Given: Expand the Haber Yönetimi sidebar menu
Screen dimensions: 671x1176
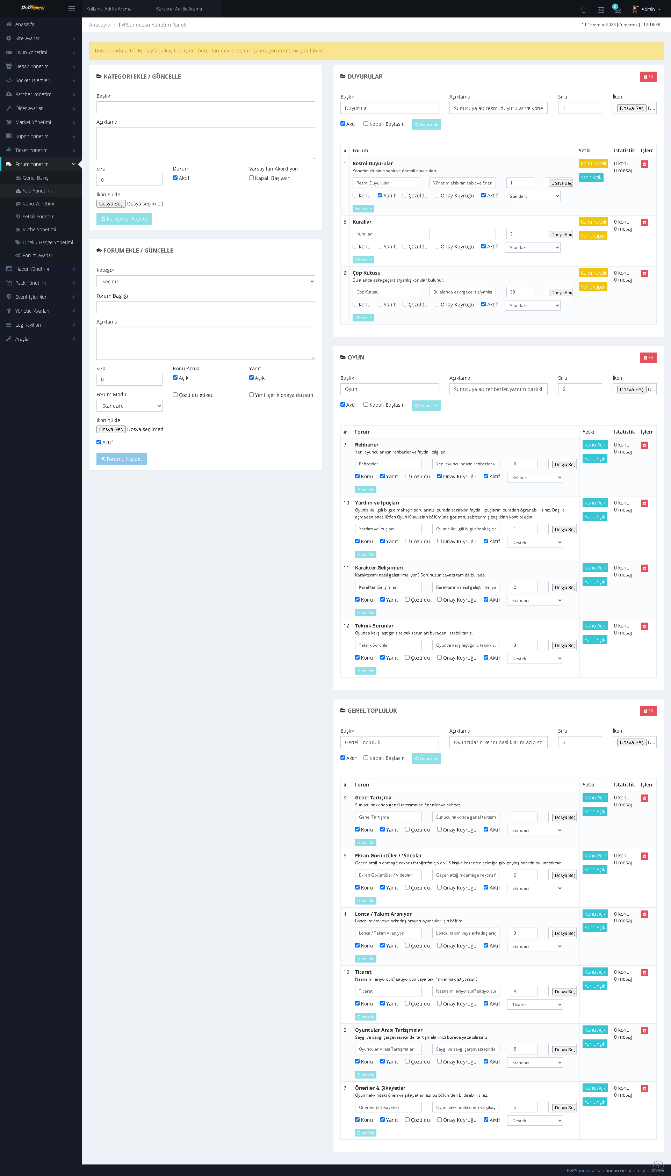Looking at the screenshot, I should [x=41, y=269].
